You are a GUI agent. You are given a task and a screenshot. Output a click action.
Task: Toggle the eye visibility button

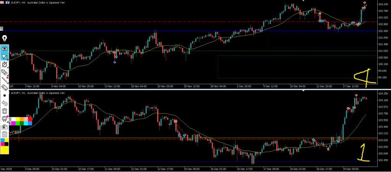pos(5,49)
